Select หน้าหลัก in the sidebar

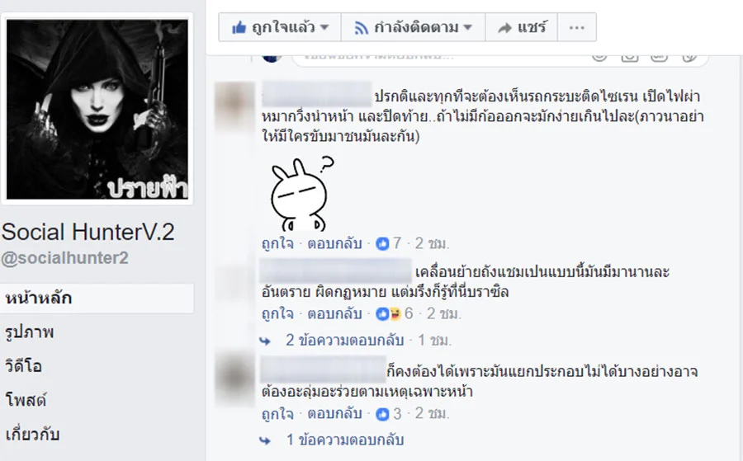[x=97, y=299]
